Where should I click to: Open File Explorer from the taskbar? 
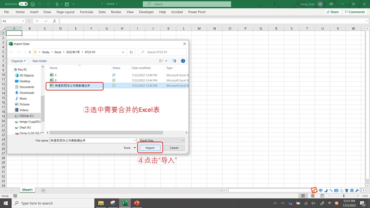101,203
